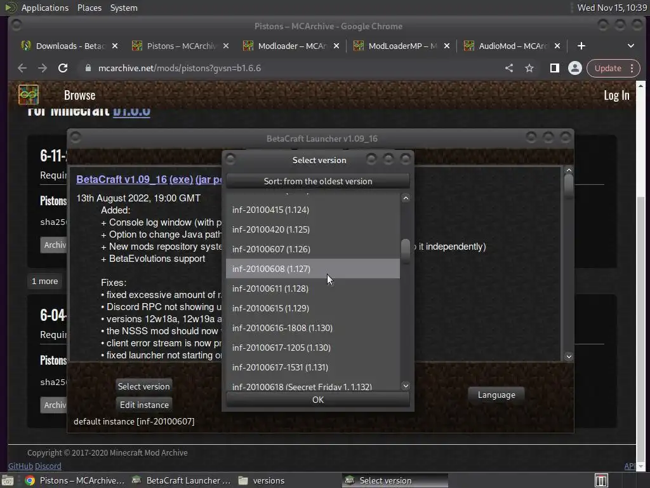Open the System menu

point(124,8)
